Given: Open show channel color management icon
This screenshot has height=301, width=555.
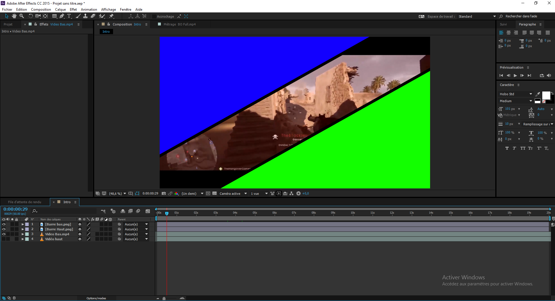Looking at the screenshot, I should tap(176, 194).
